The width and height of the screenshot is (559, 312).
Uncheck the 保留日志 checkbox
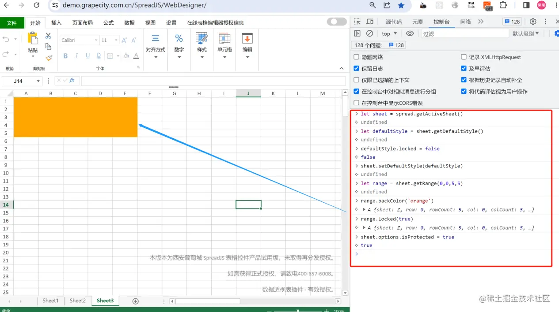click(x=357, y=68)
